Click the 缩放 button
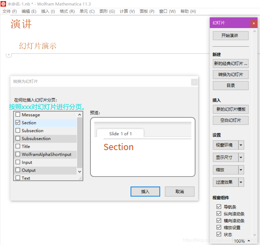The image size is (260, 245). pos(226,170)
